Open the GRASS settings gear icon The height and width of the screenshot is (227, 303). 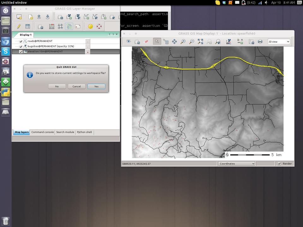point(91,26)
